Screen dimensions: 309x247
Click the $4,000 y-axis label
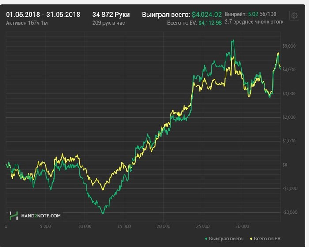289,70
